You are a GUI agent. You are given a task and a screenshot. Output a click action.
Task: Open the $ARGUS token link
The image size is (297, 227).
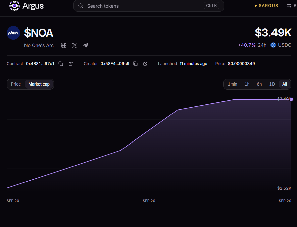click(266, 6)
